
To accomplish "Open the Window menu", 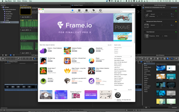I will (x=25, y=1).
